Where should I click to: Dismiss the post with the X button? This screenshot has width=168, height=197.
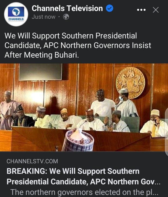[x=155, y=10]
